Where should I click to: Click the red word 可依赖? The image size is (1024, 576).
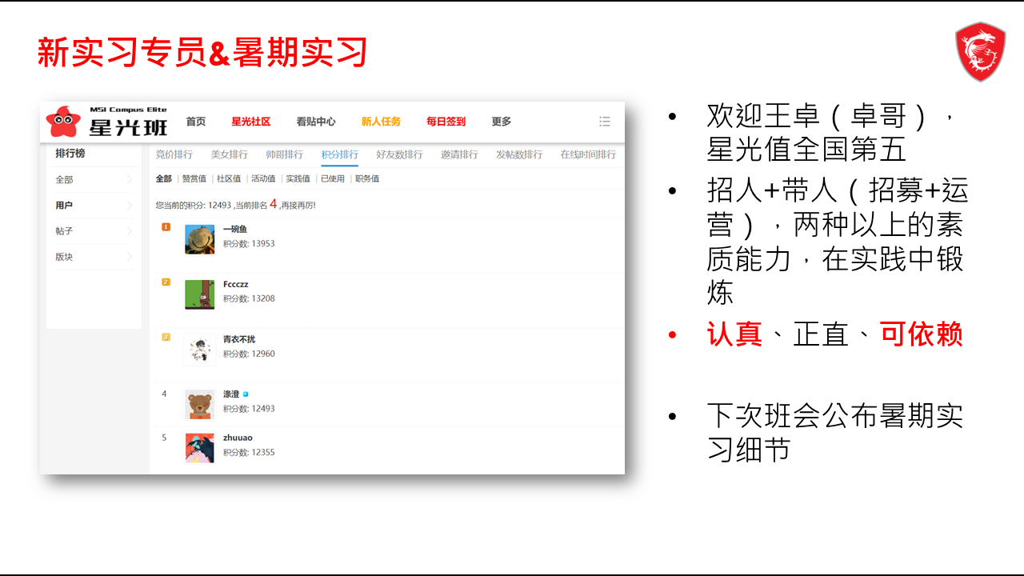(x=922, y=334)
